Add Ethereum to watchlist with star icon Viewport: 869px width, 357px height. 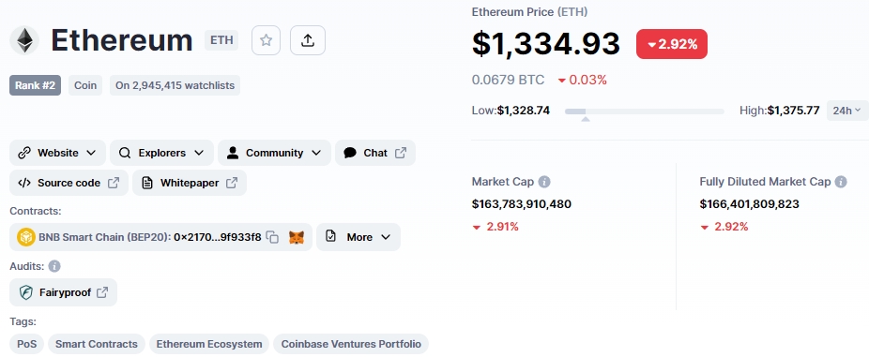[266, 40]
